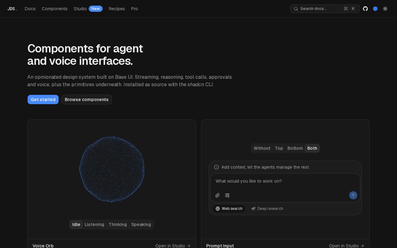Switch orb to Listening state

[94, 224]
